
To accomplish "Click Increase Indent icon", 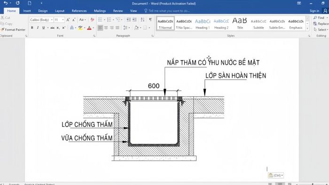I will 134,20.
